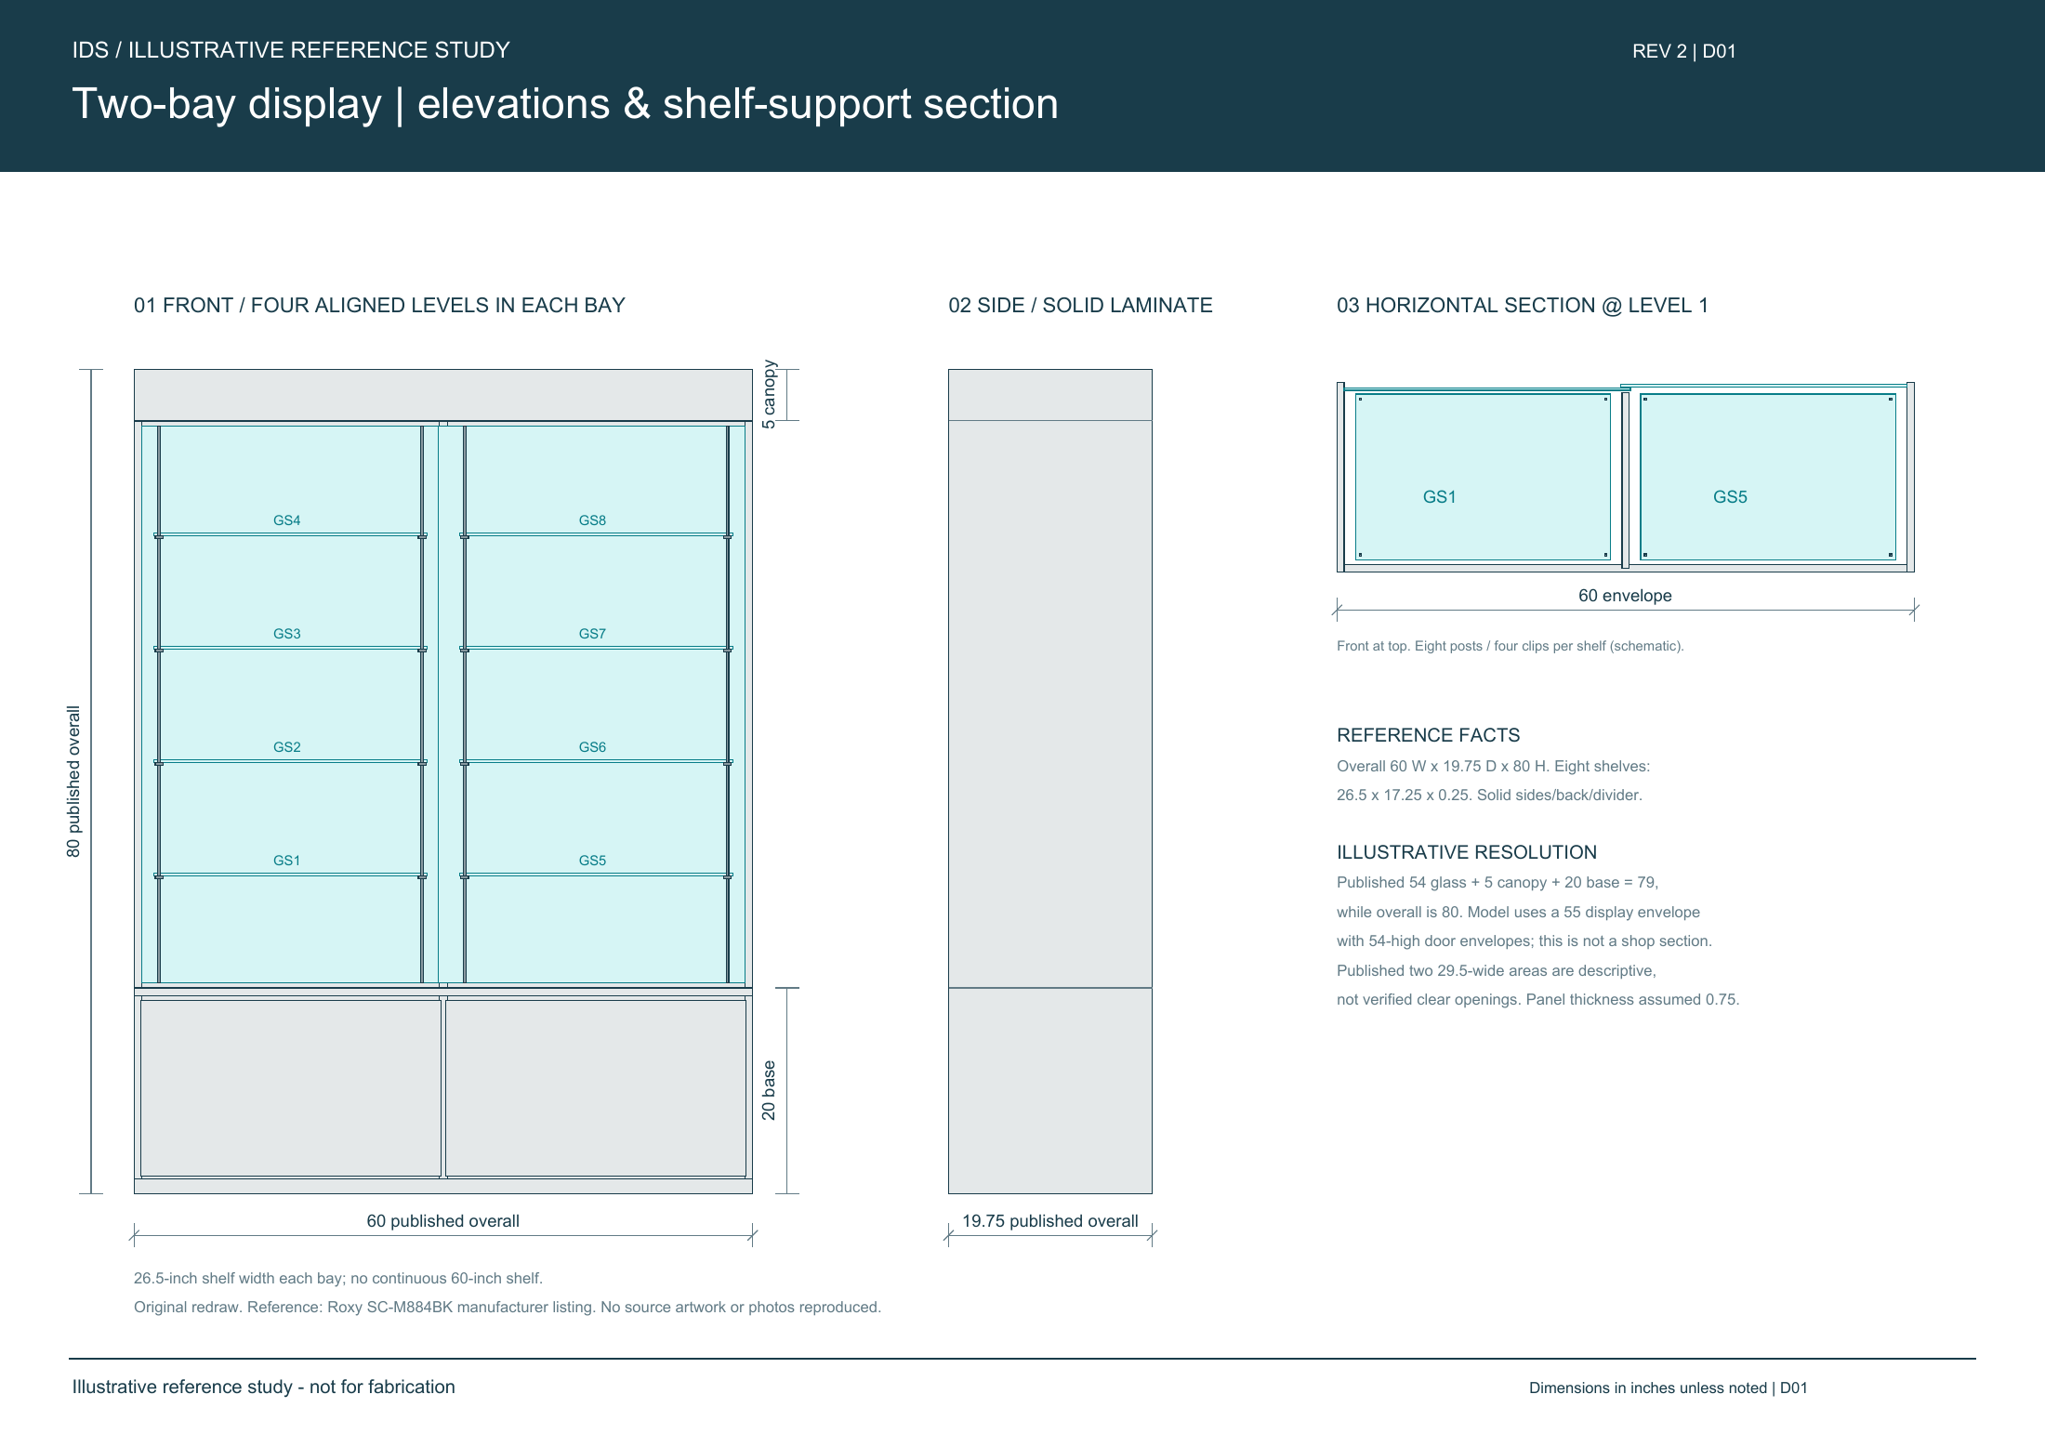Viewport: 2045px width, 1447px height.
Task: Click the 'Original redraw. Reference: Roxy SC-M884BK' note
Action: [x=508, y=1308]
